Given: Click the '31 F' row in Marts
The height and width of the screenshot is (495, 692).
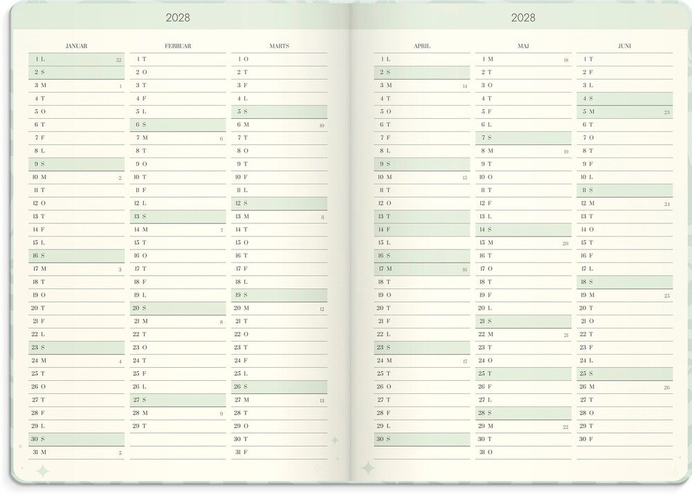Looking at the screenshot, I should click(x=280, y=453).
